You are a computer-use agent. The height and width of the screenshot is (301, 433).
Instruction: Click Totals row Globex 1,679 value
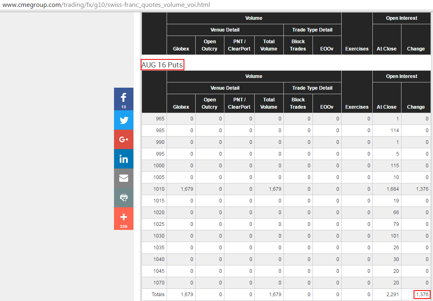(187, 295)
